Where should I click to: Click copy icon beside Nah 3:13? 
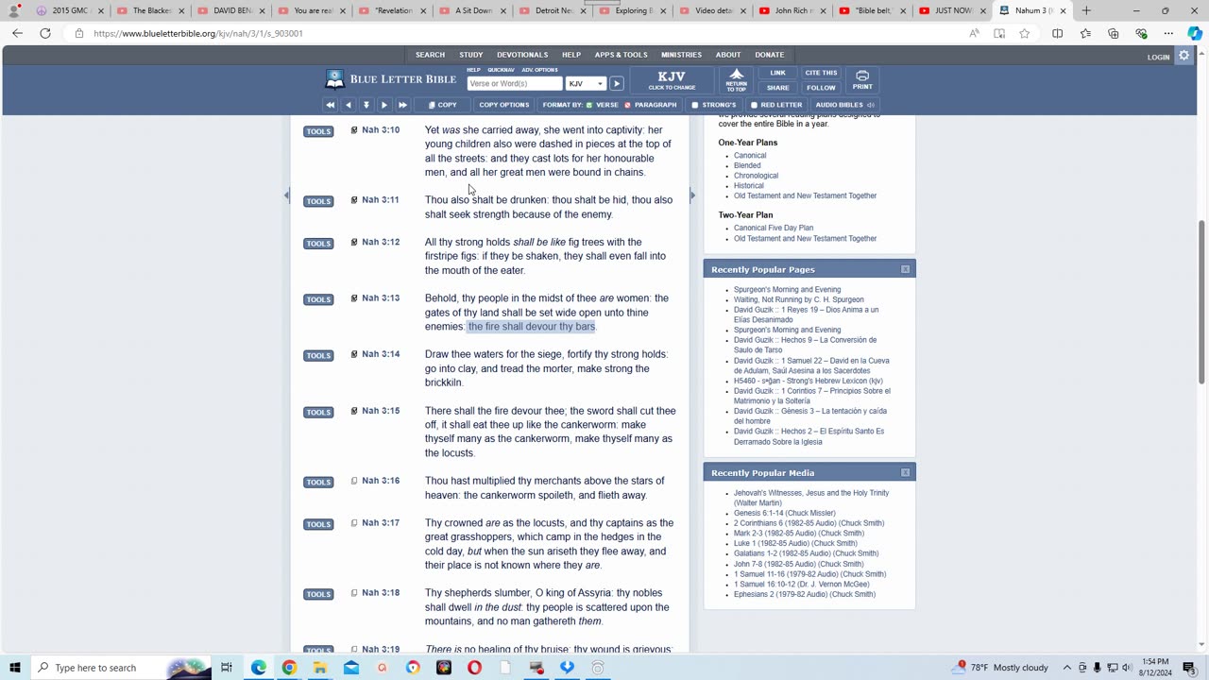pyautogui.click(x=354, y=298)
